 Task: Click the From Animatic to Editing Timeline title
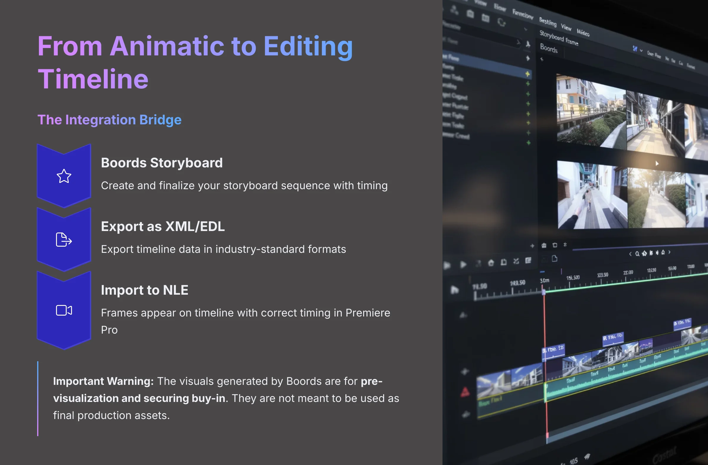(x=195, y=62)
